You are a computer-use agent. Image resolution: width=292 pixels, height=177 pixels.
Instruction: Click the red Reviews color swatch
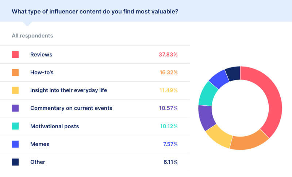pyautogui.click(x=15, y=55)
